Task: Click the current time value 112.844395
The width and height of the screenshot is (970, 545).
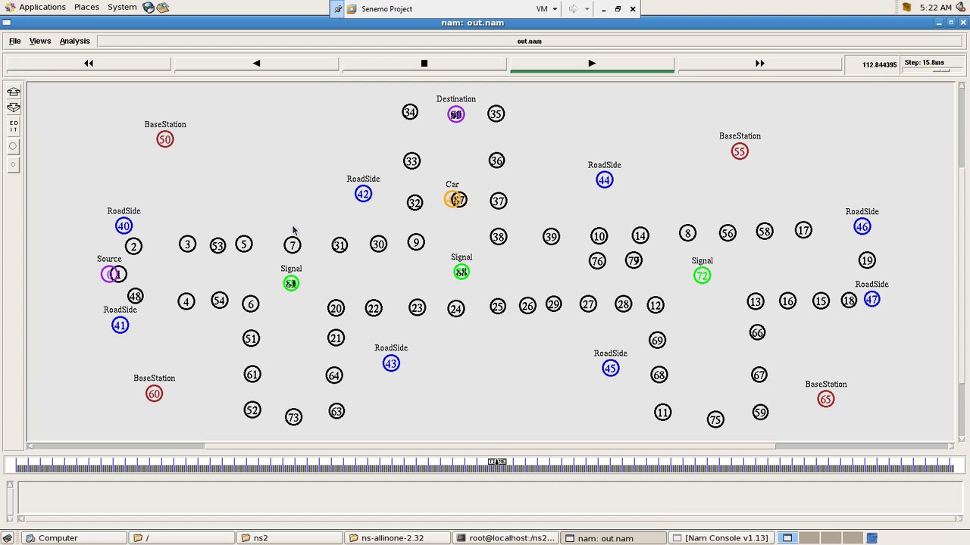Action: [x=880, y=64]
